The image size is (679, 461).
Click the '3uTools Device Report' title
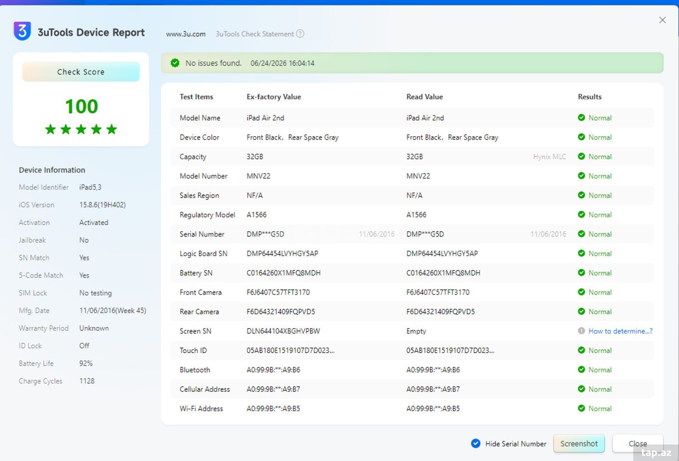click(91, 33)
